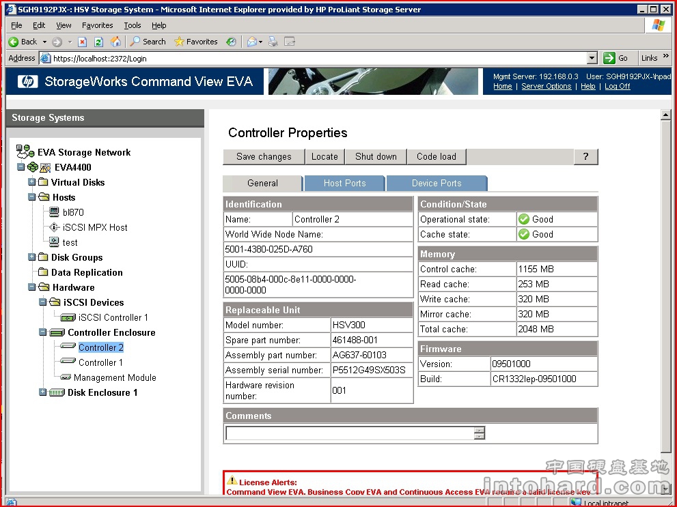Click the Shut down button
Viewport: 677px width, 507px height.
click(376, 156)
